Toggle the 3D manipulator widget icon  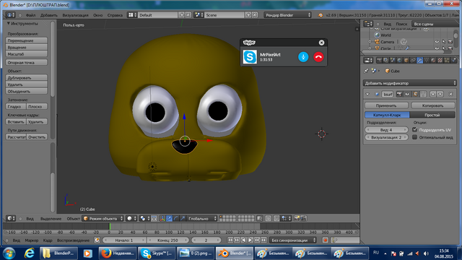point(162,218)
